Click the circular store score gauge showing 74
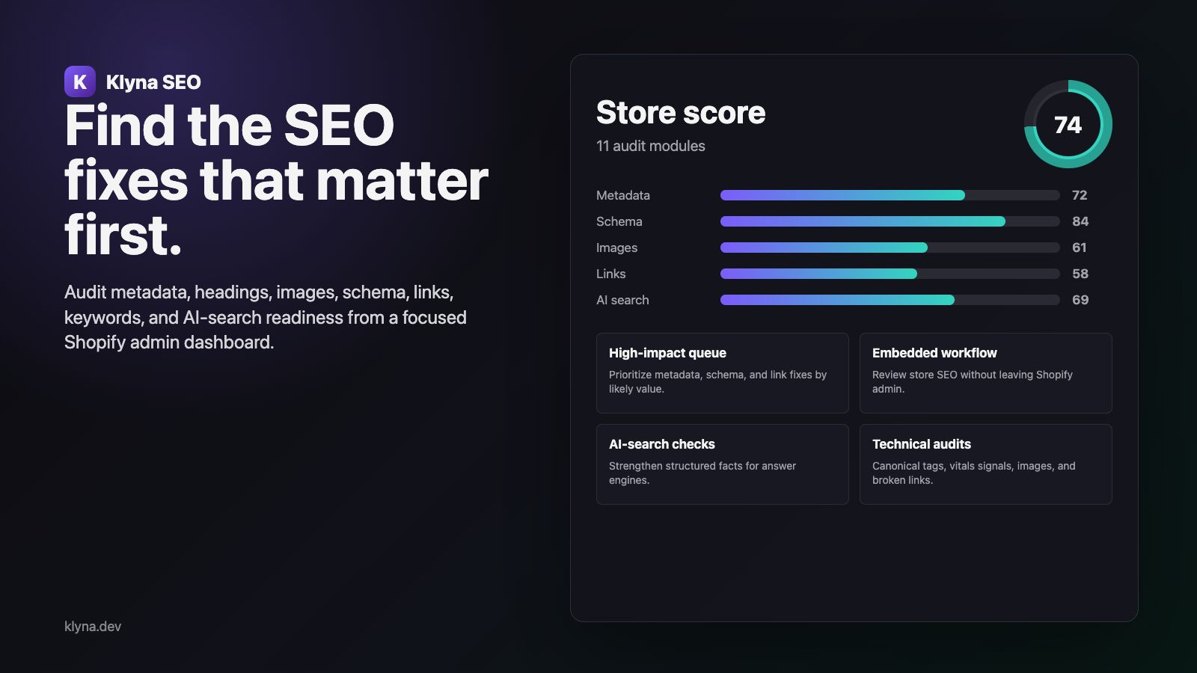The image size is (1197, 673). click(x=1068, y=124)
